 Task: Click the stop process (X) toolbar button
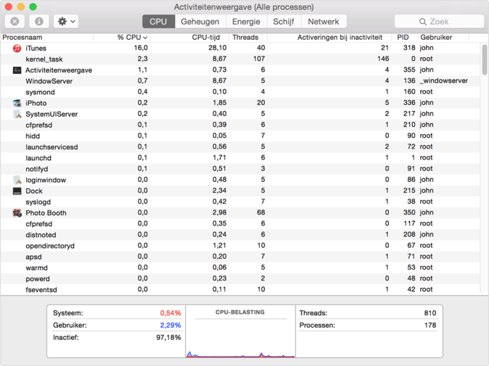coord(15,22)
